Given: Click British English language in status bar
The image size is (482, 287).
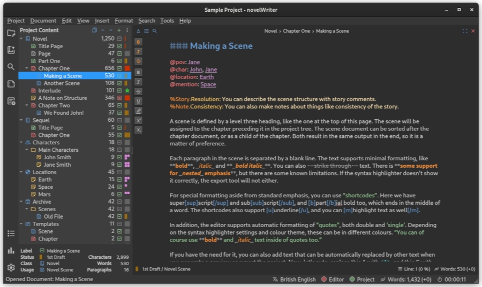Looking at the screenshot, I should 294,280.
